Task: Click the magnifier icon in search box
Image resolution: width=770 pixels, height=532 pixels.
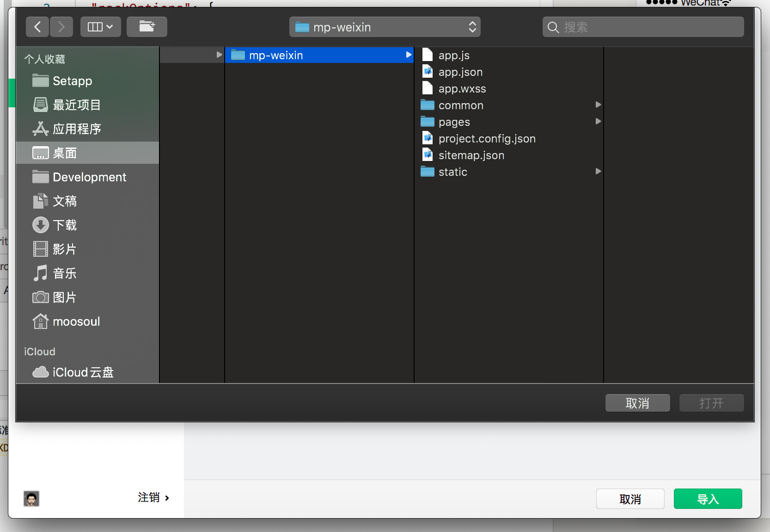Action: pos(553,27)
